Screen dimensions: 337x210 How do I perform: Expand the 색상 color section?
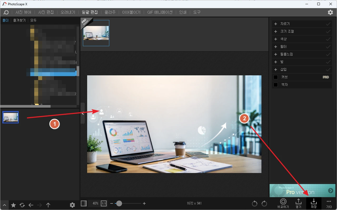pos(276,39)
